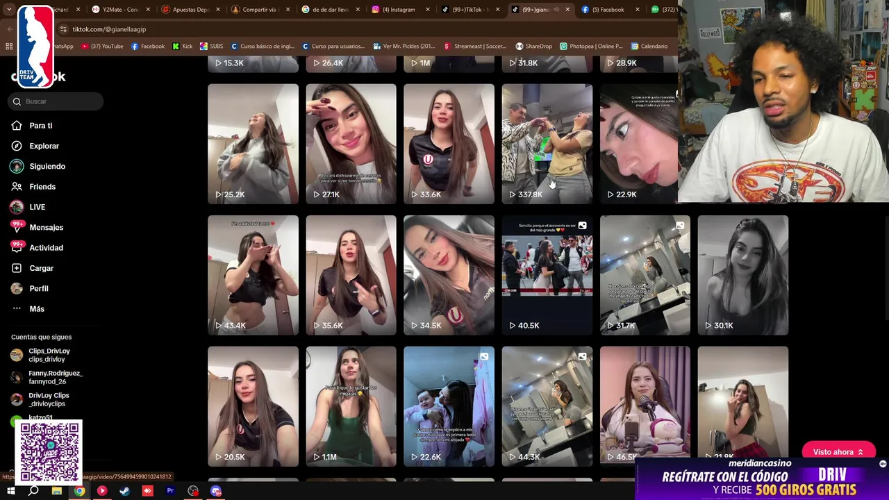This screenshot has width=889, height=500.
Task: Open File Explorer from taskbar
Action: (56, 491)
